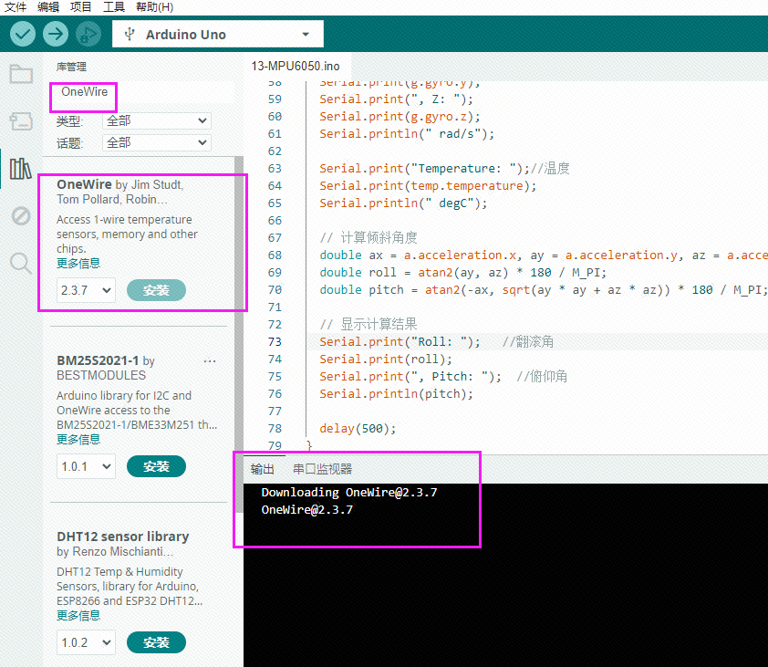Open the BM25S2021-1 version 1.0.1 dropdown
This screenshot has height=667, width=768.
click(86, 466)
